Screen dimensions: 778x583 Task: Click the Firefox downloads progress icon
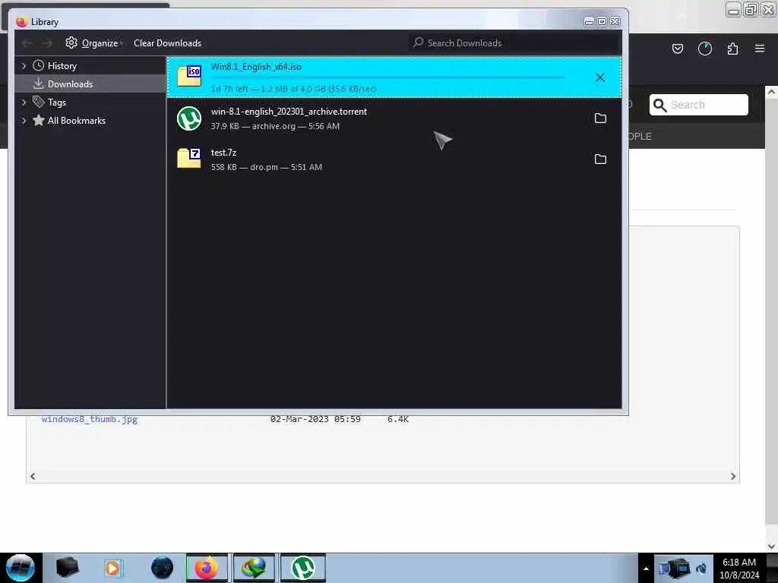704,49
